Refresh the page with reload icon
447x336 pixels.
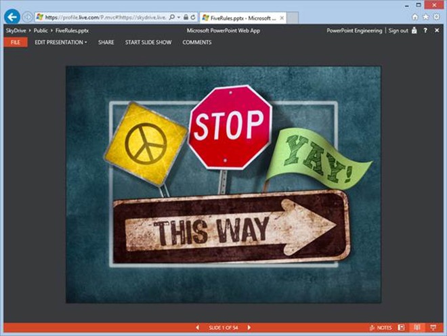(x=193, y=18)
